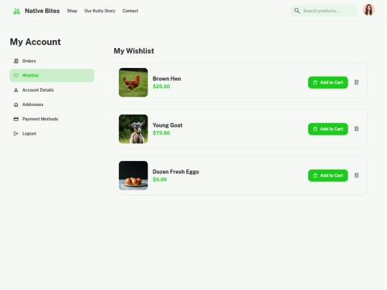
Task: Add Young Goat to cart
Action: pyautogui.click(x=328, y=129)
